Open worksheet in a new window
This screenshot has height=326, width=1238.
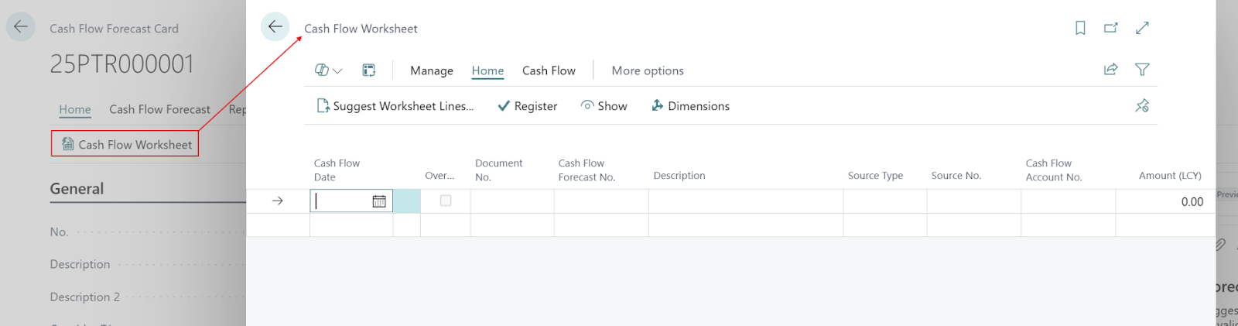[x=1110, y=28]
